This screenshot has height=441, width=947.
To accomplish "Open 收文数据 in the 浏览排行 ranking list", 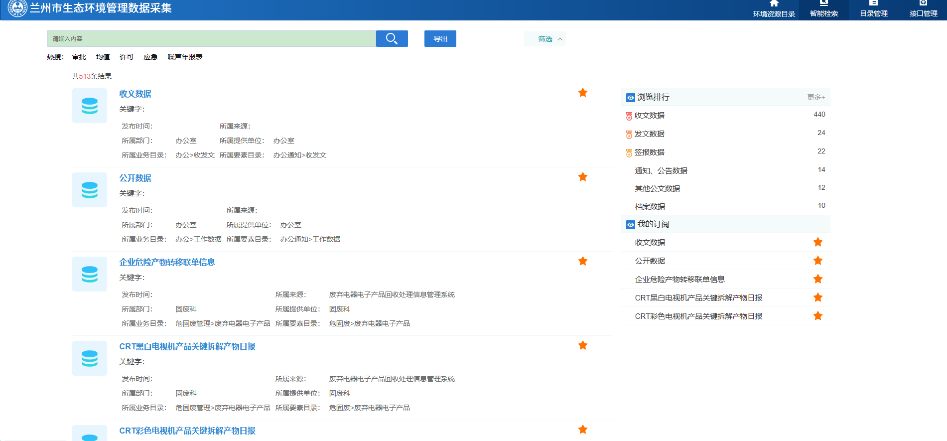I will point(650,115).
